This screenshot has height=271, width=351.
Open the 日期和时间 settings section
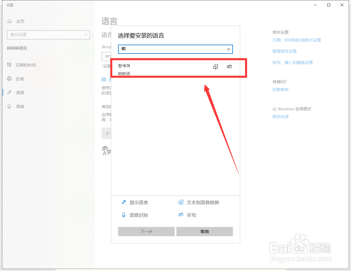25,65
